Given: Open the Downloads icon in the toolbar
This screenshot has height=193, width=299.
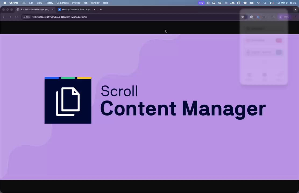Looking at the screenshot, I should coord(273,17).
